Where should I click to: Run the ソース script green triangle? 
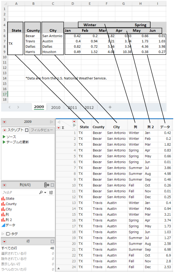pos(4,137)
